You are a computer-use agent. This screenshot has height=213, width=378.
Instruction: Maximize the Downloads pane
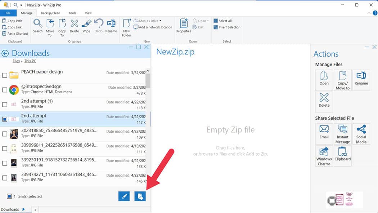coord(139,47)
